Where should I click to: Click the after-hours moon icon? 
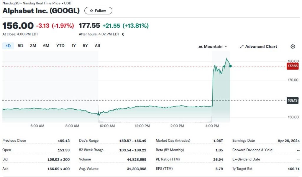pos(123,34)
